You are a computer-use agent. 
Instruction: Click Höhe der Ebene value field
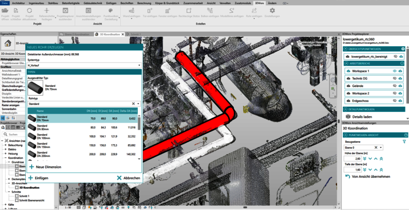[352, 159]
